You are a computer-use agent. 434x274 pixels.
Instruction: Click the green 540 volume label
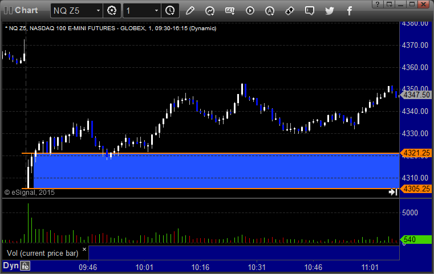416,239
